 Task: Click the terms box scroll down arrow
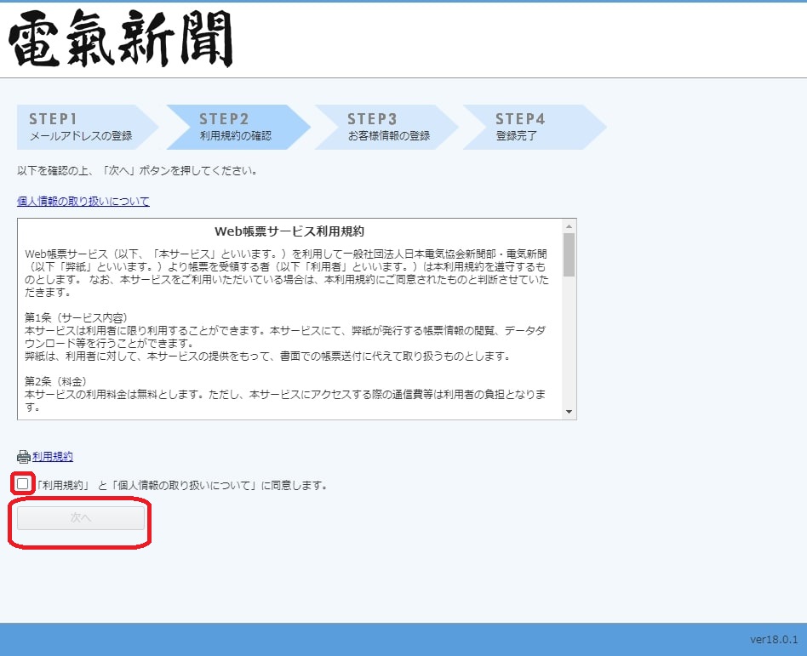click(x=569, y=412)
